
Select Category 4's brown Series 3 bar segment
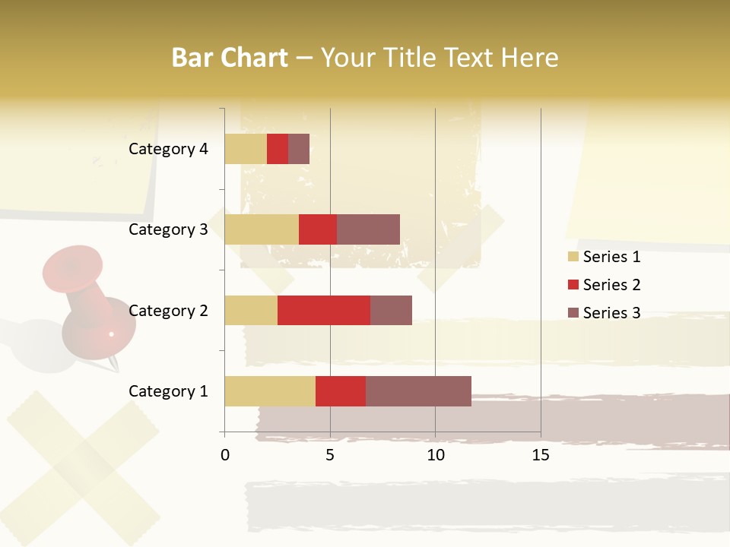(299, 149)
